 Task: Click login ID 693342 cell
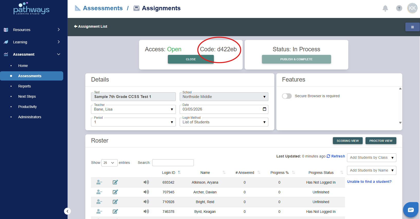tap(168, 182)
